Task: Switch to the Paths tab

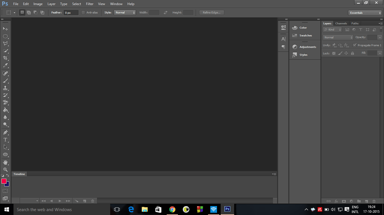Action: click(x=355, y=24)
